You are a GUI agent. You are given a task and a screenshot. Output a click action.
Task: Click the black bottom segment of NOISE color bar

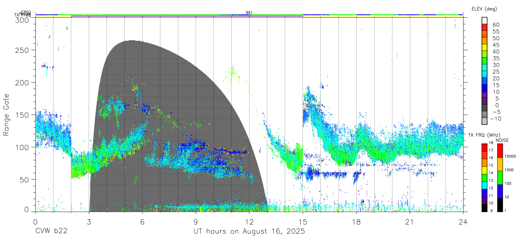499,205
